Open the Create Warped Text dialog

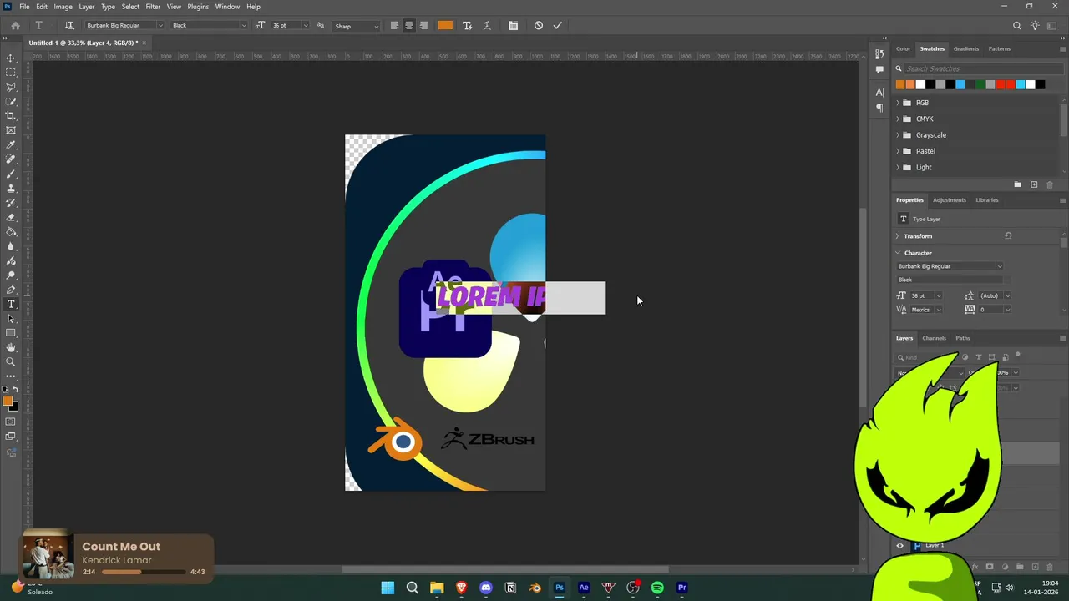tap(487, 25)
